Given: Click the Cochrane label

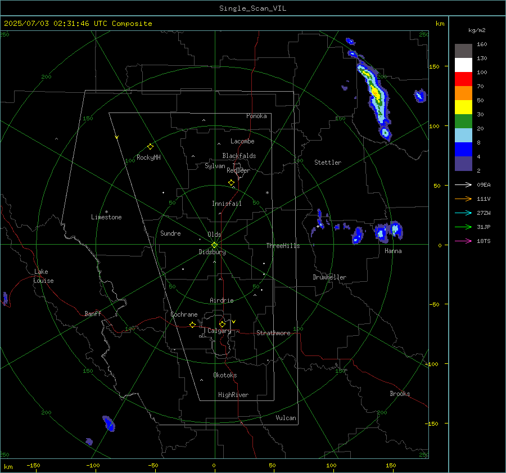Looking at the screenshot, I should point(184,314).
